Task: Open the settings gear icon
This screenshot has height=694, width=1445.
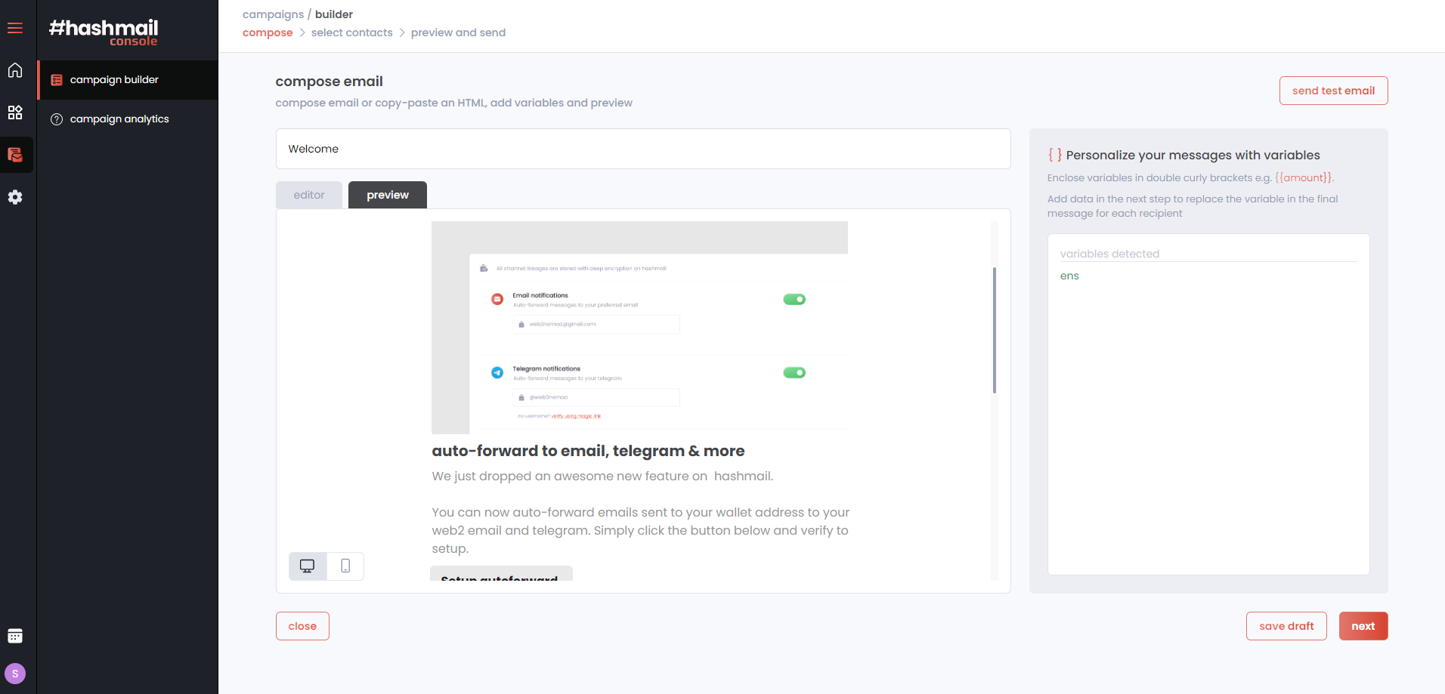Action: point(15,197)
